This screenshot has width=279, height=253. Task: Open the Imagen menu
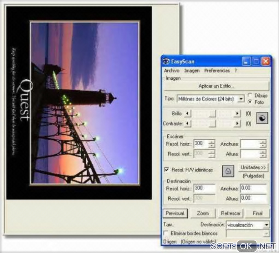(192, 71)
